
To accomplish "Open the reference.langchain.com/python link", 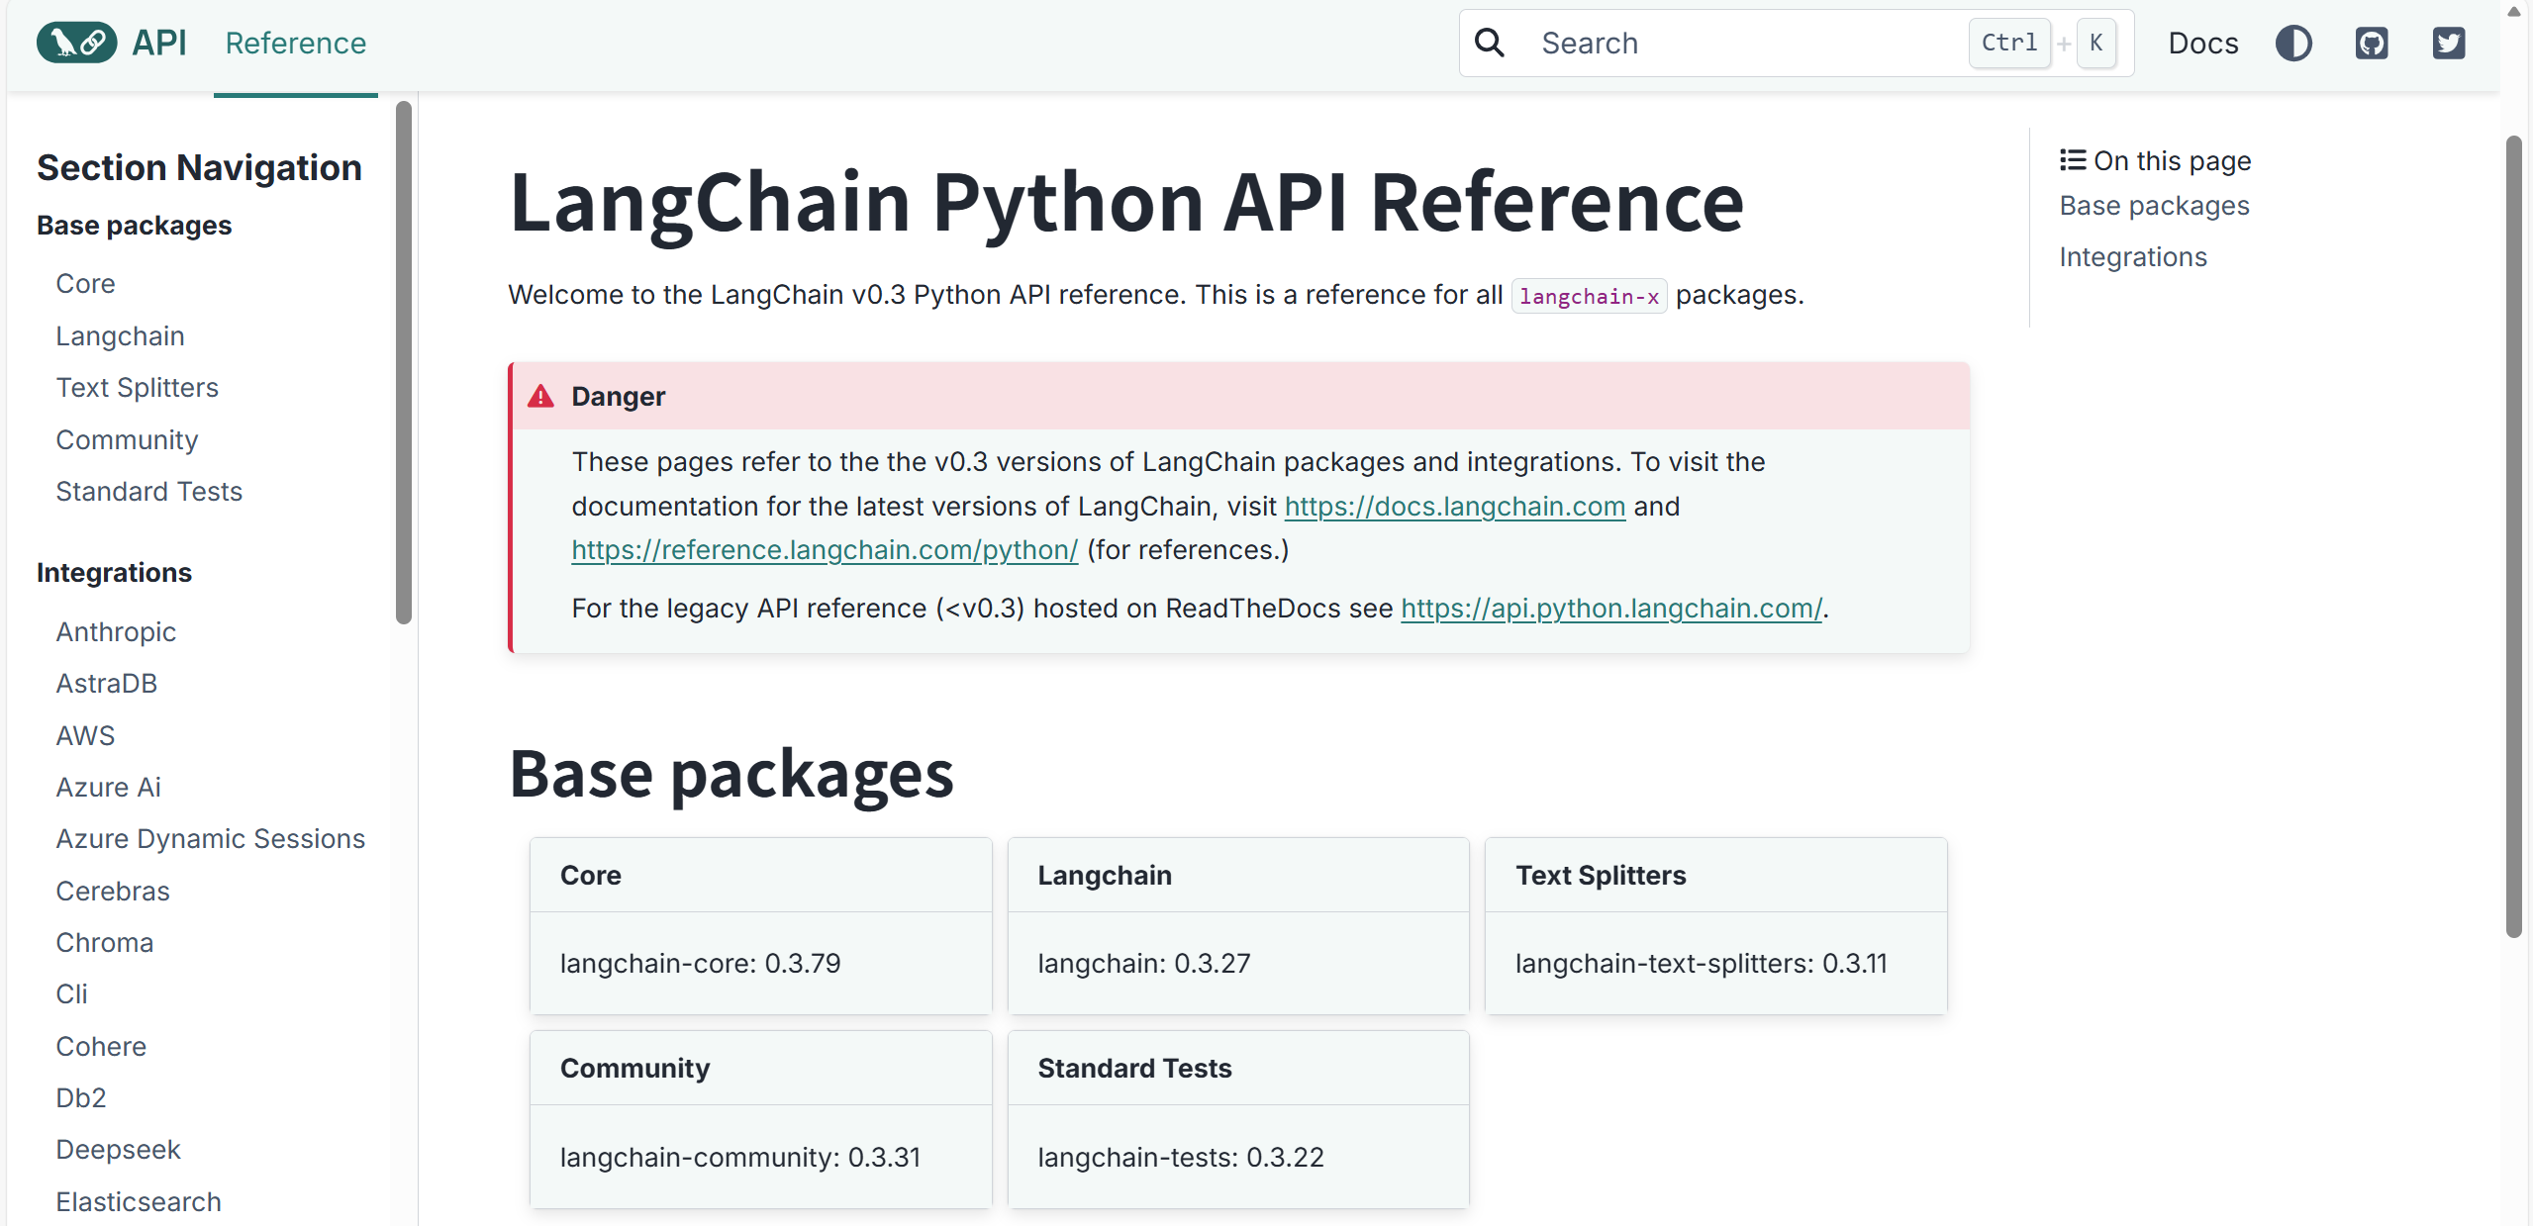I will [825, 550].
